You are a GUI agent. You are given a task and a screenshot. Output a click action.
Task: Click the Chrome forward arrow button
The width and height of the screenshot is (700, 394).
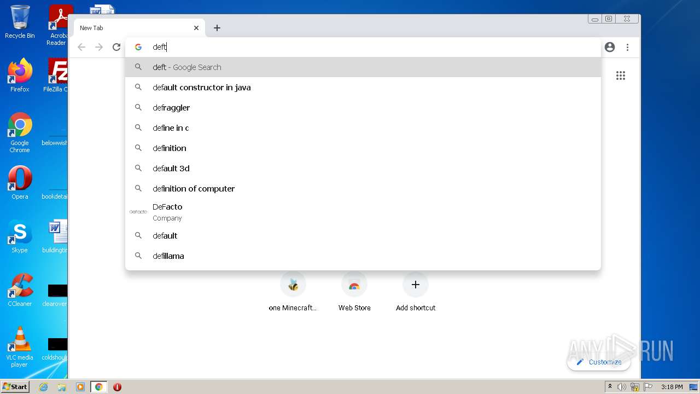click(x=99, y=47)
